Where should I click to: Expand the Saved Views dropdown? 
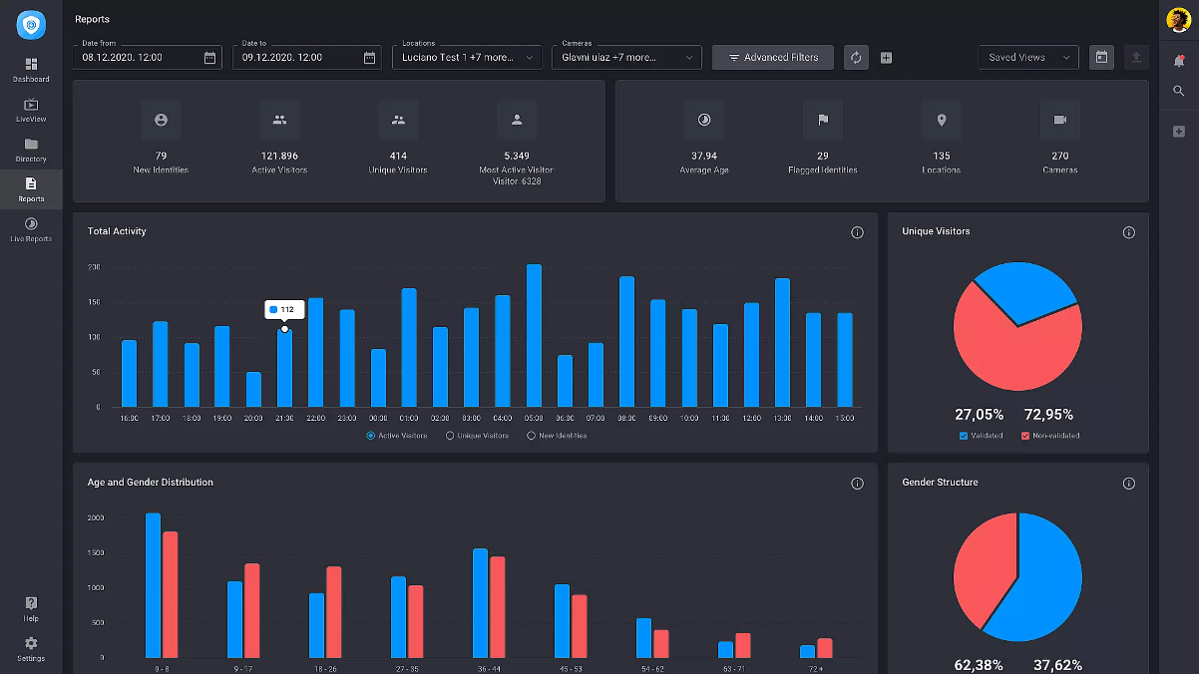pyautogui.click(x=1028, y=58)
